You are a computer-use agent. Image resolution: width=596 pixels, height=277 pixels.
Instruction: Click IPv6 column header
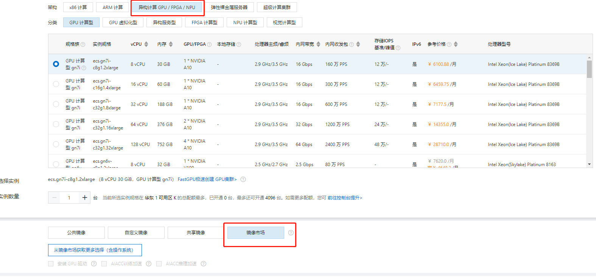pyautogui.click(x=417, y=44)
